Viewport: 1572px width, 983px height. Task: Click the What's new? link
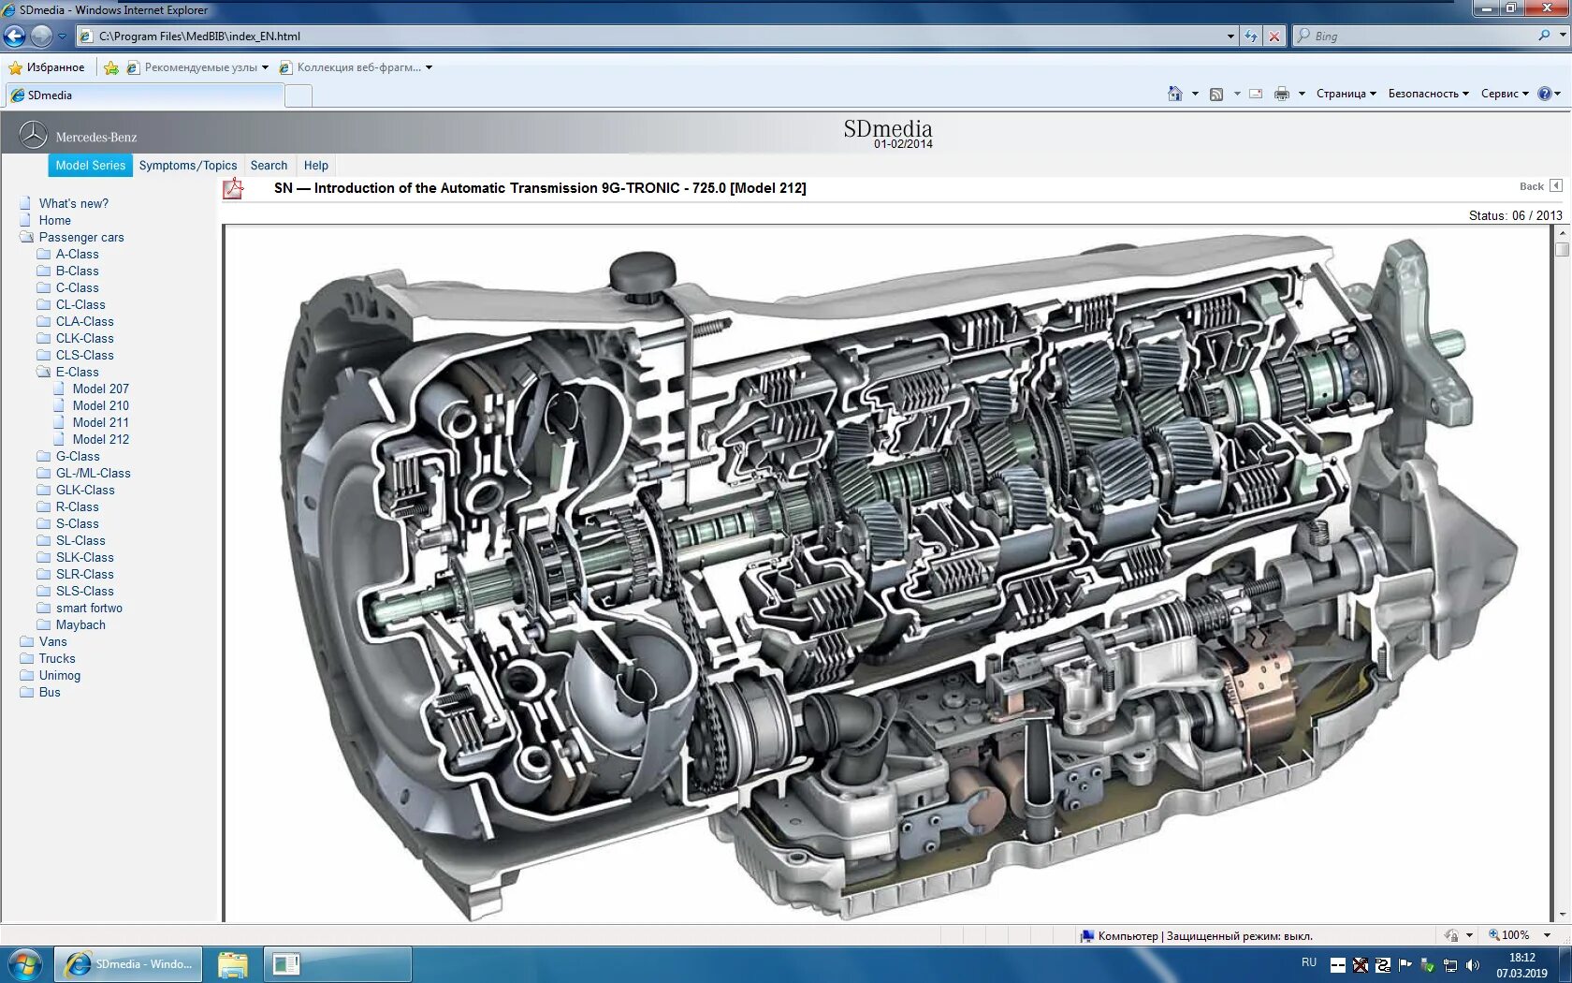(x=74, y=204)
